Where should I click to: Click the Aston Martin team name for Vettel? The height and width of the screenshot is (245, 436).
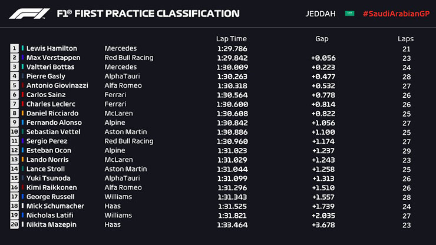click(x=125, y=132)
